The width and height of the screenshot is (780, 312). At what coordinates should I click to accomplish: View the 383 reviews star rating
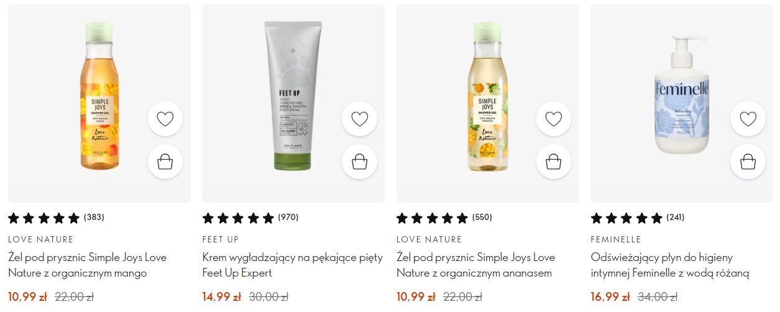click(x=56, y=218)
